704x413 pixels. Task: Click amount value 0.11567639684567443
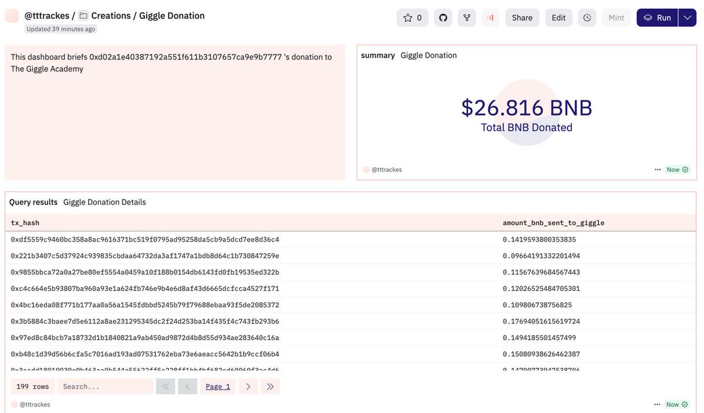[x=541, y=272]
